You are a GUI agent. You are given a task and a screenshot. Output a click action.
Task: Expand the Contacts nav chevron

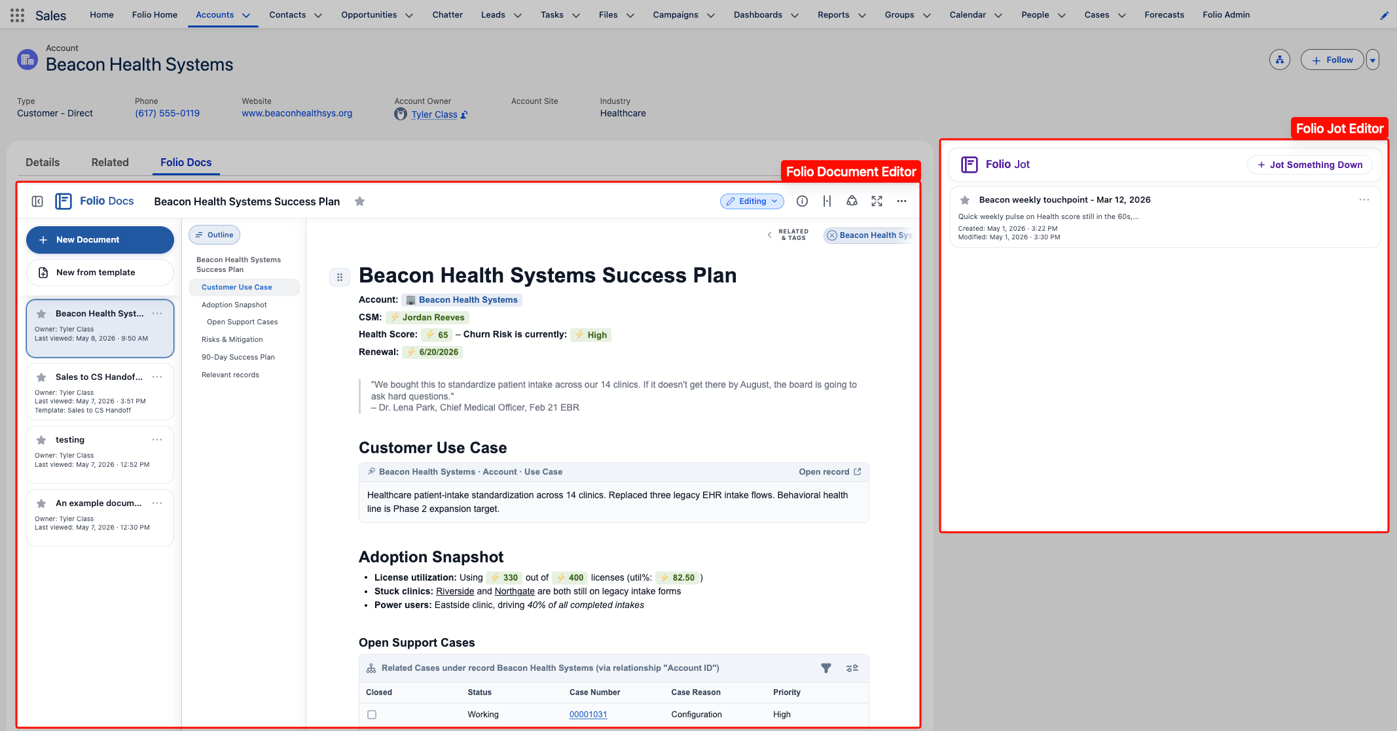[318, 15]
